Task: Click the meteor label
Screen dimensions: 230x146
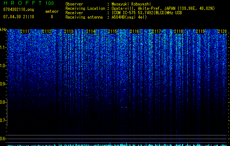Action: [52, 11]
